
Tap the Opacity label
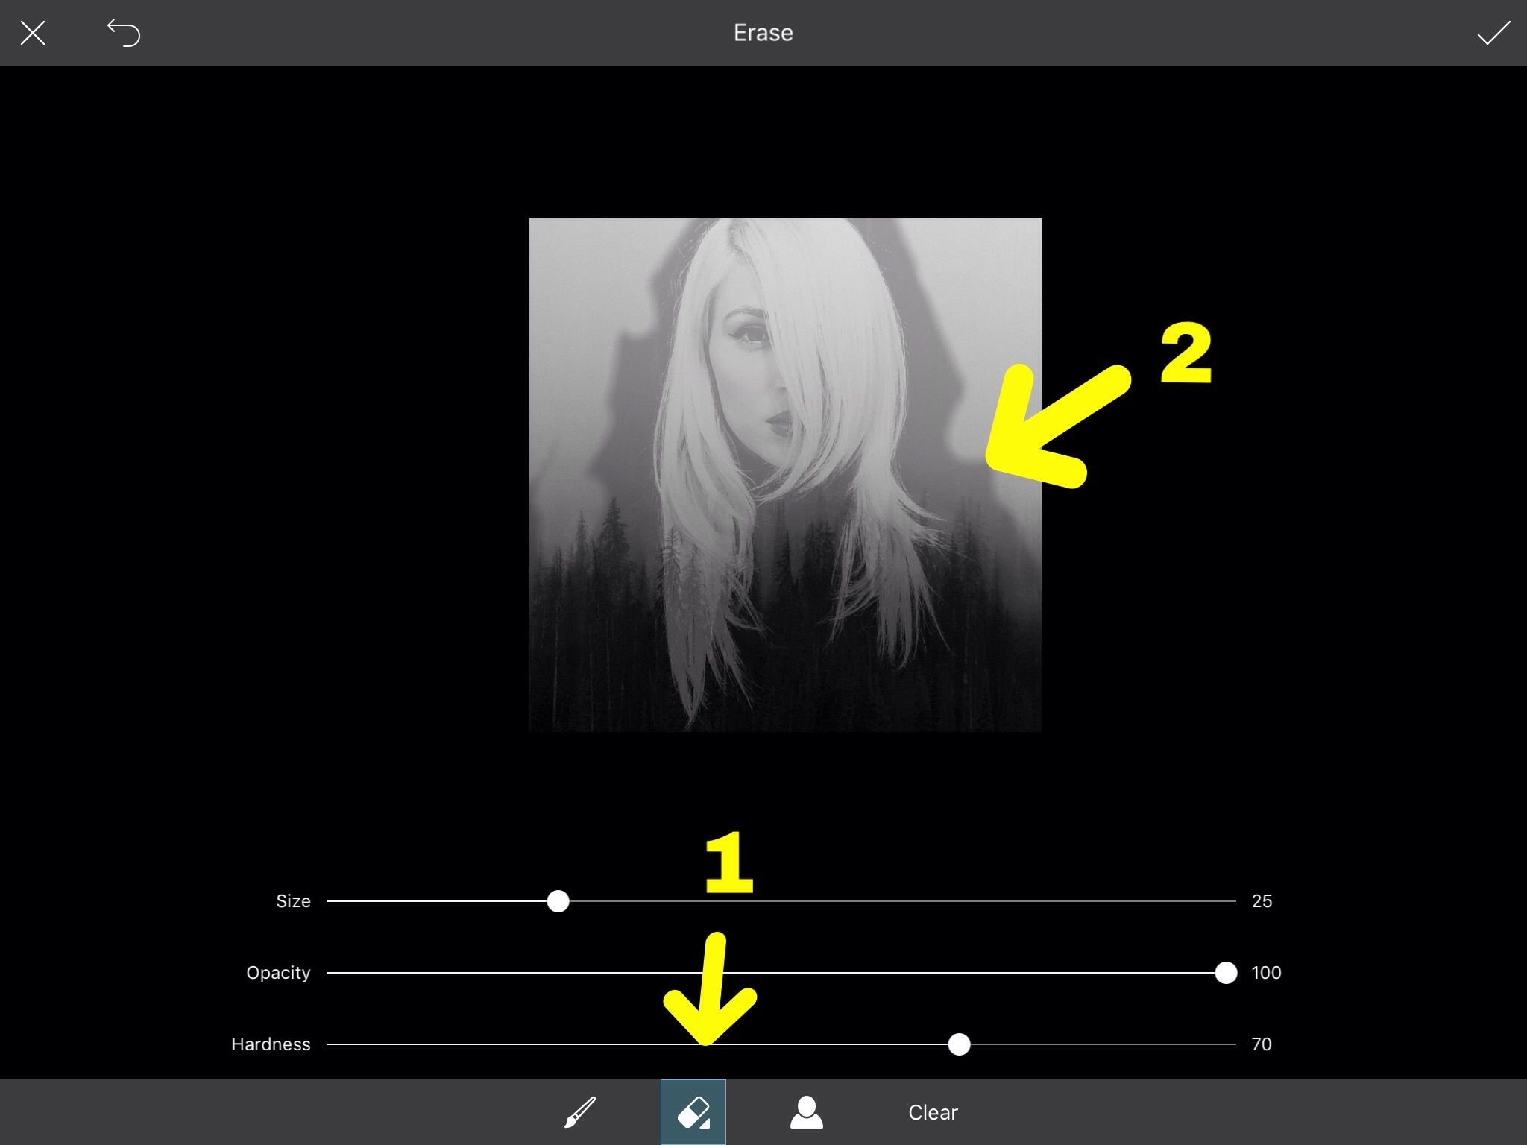pyautogui.click(x=278, y=973)
